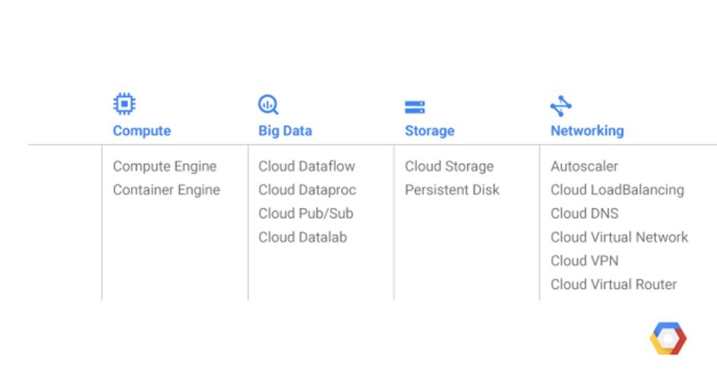Open Cloud VPN product link

pos(585,261)
